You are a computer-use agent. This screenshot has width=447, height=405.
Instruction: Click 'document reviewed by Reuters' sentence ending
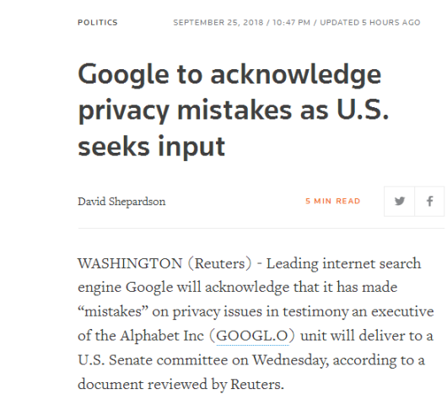pyautogui.click(x=180, y=384)
